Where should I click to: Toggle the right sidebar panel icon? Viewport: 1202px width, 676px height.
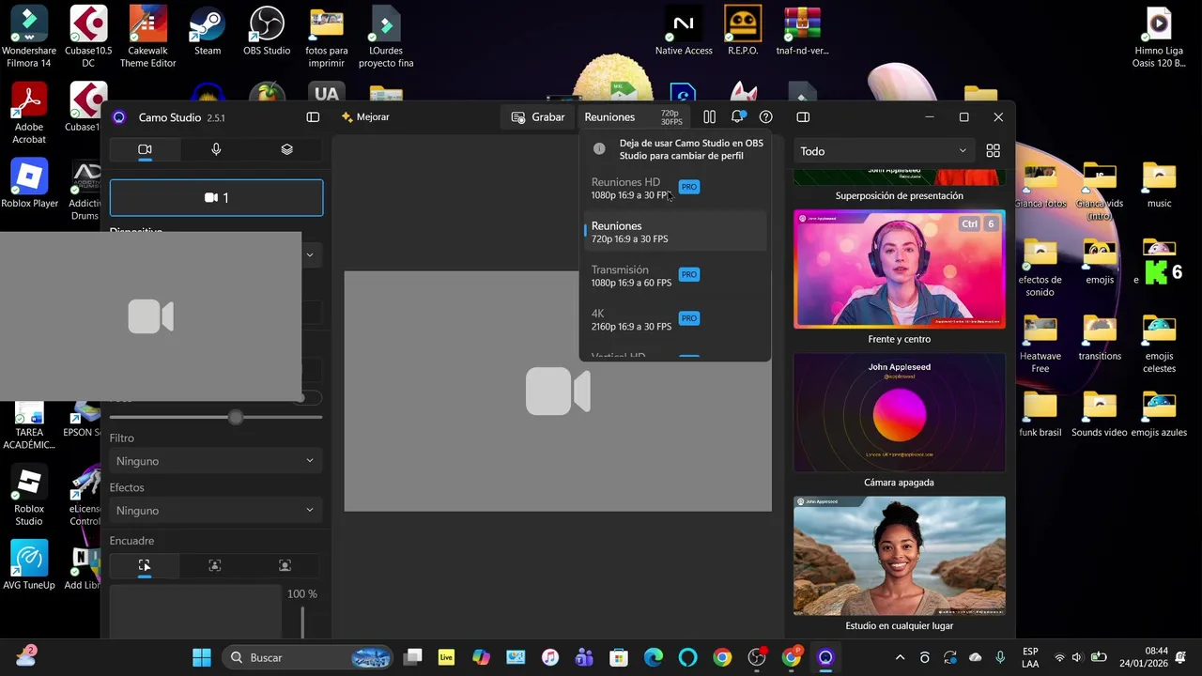(803, 117)
